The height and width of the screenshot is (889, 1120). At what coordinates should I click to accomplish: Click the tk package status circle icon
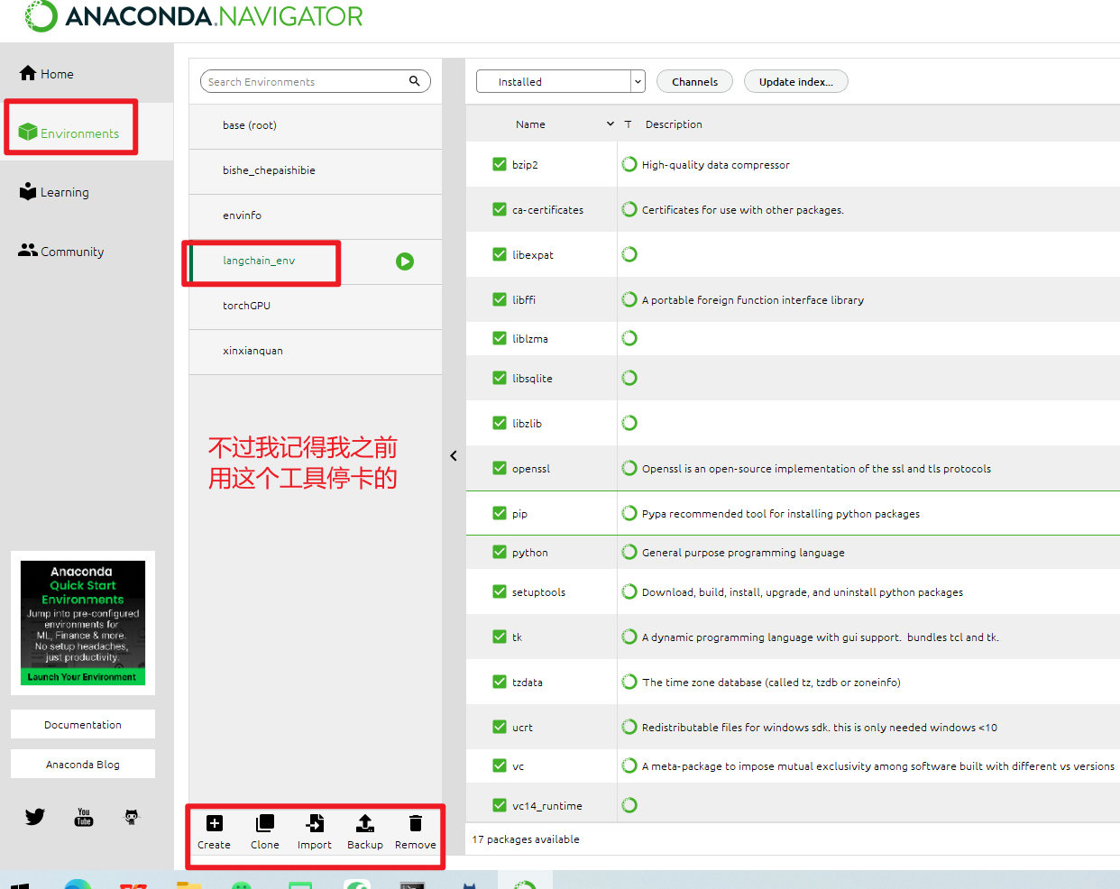[629, 637]
